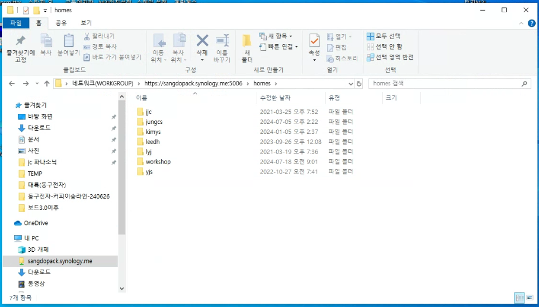The image size is (539, 307).
Task: Refresh the current folder view
Action: tap(359, 84)
